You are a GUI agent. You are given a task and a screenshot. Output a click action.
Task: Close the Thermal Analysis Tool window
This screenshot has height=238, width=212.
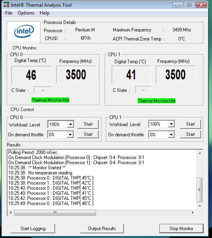201,5
